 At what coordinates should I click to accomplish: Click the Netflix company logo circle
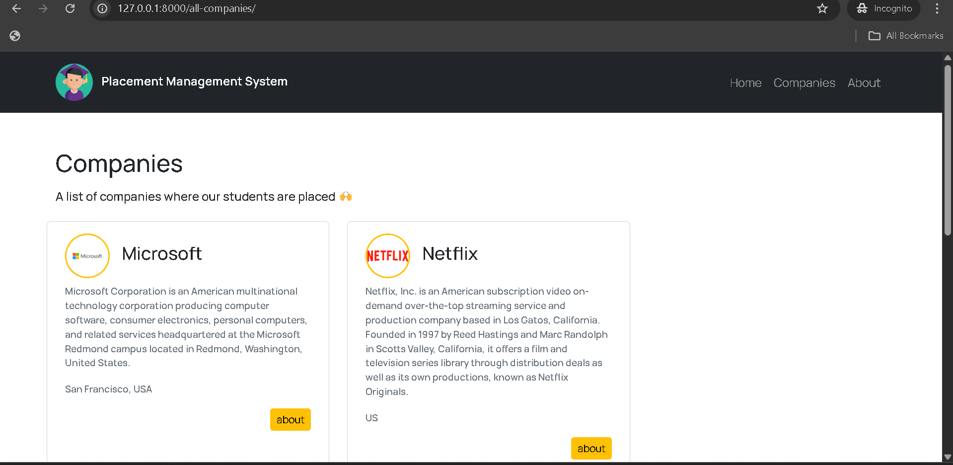[387, 255]
